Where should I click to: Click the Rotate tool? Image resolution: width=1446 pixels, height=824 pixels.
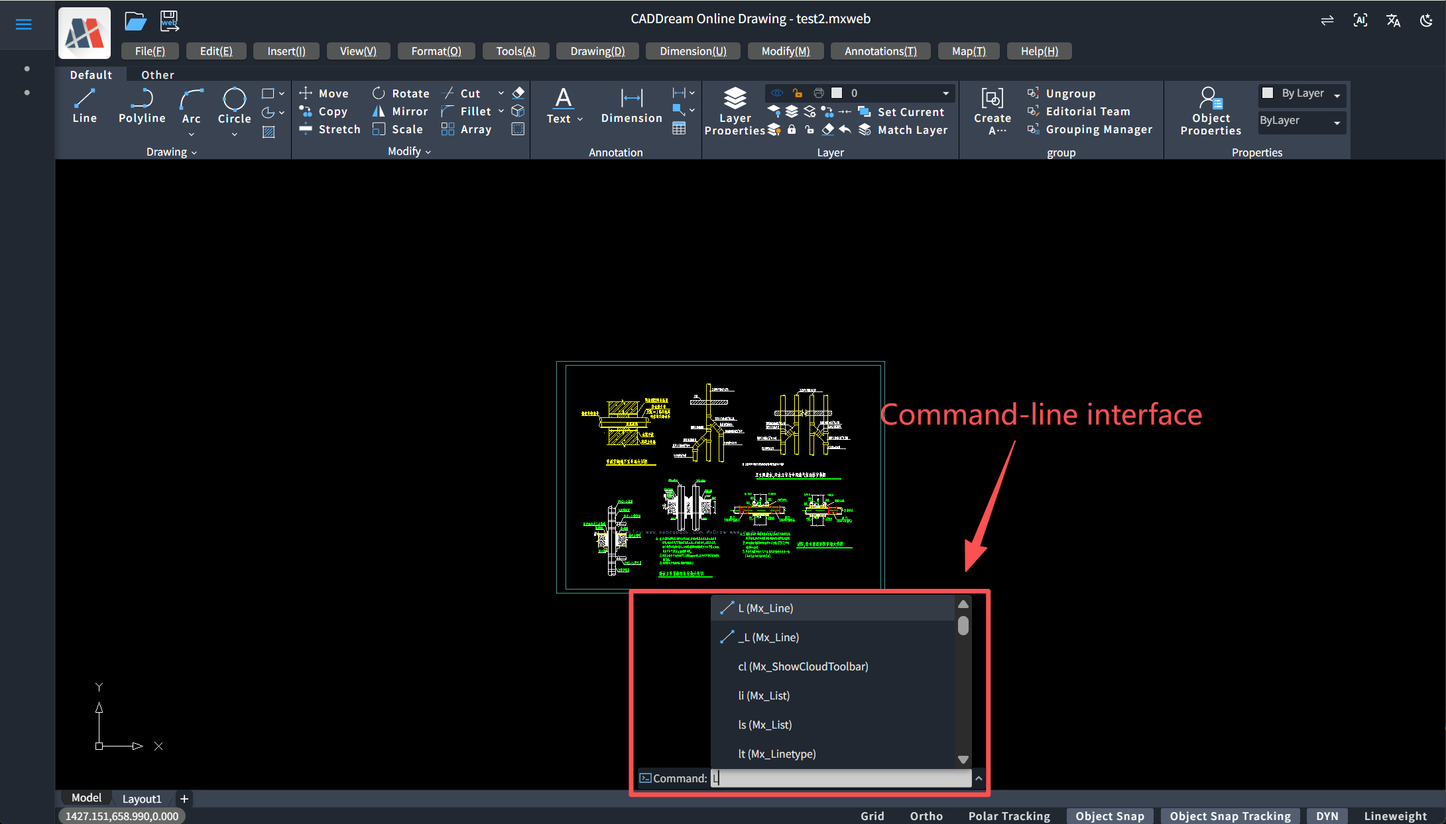tap(400, 93)
